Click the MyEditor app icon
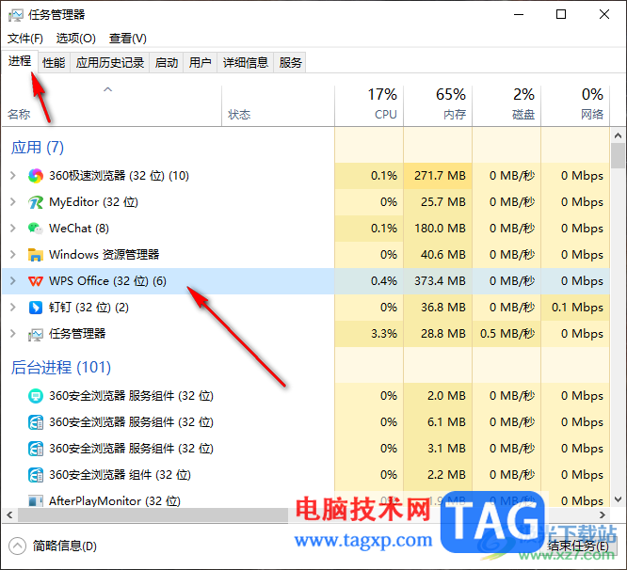627x570 pixels. (x=36, y=202)
